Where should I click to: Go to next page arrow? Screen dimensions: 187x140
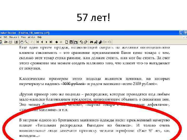[x=46, y=42]
